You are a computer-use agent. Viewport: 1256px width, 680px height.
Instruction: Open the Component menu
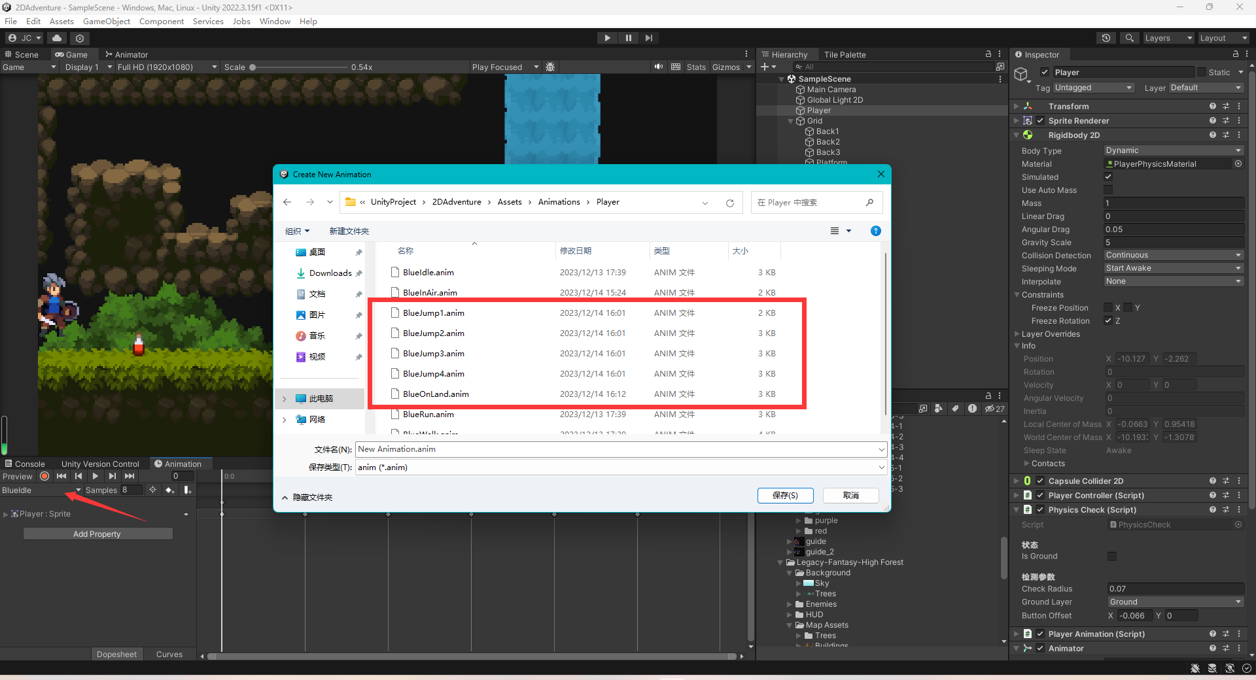162,22
